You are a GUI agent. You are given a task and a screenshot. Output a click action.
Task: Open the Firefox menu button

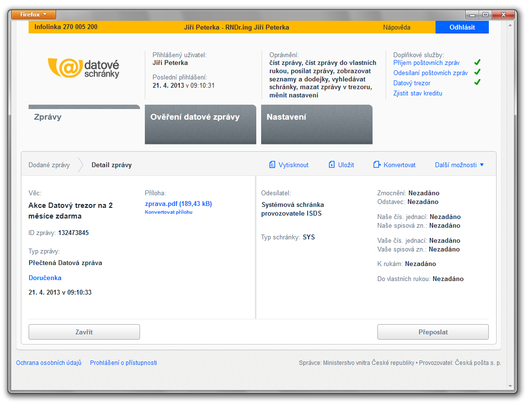click(x=33, y=15)
